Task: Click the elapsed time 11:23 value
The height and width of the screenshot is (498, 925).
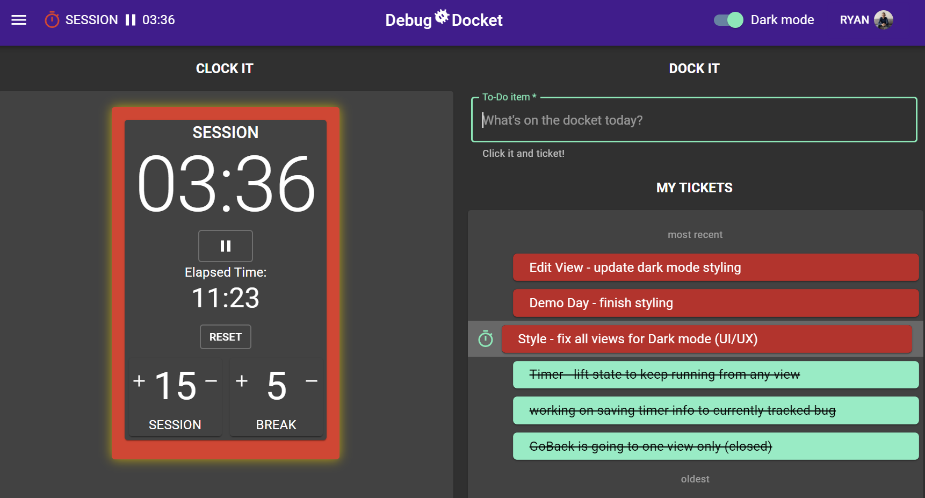Action: (226, 298)
